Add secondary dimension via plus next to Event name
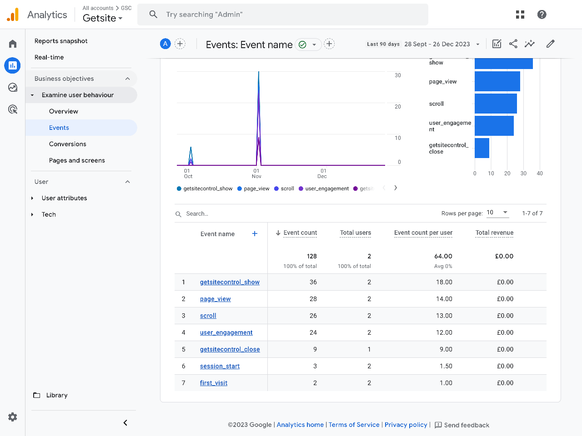Viewport: 582px width, 436px height. [255, 233]
